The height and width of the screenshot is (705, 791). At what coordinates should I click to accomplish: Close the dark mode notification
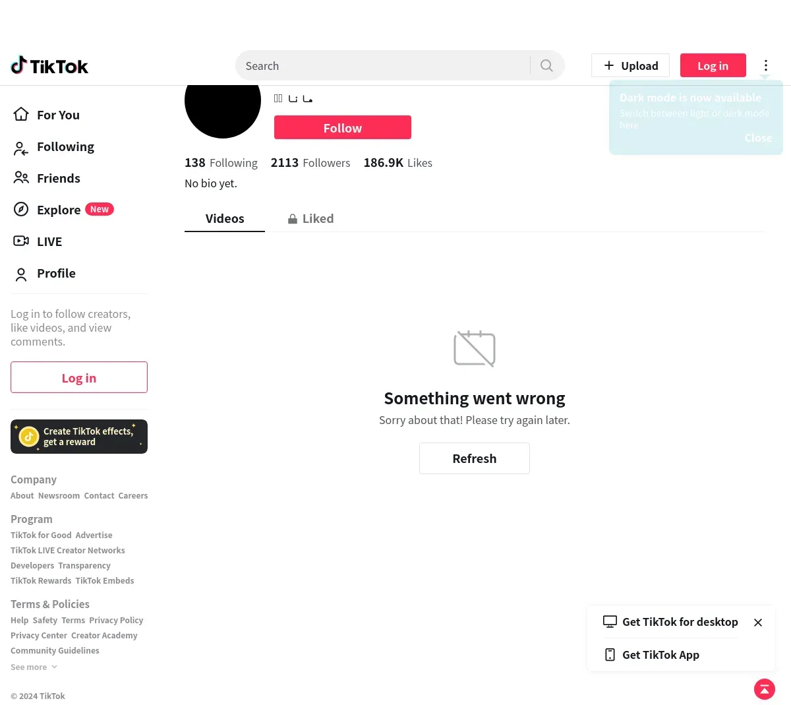758,138
